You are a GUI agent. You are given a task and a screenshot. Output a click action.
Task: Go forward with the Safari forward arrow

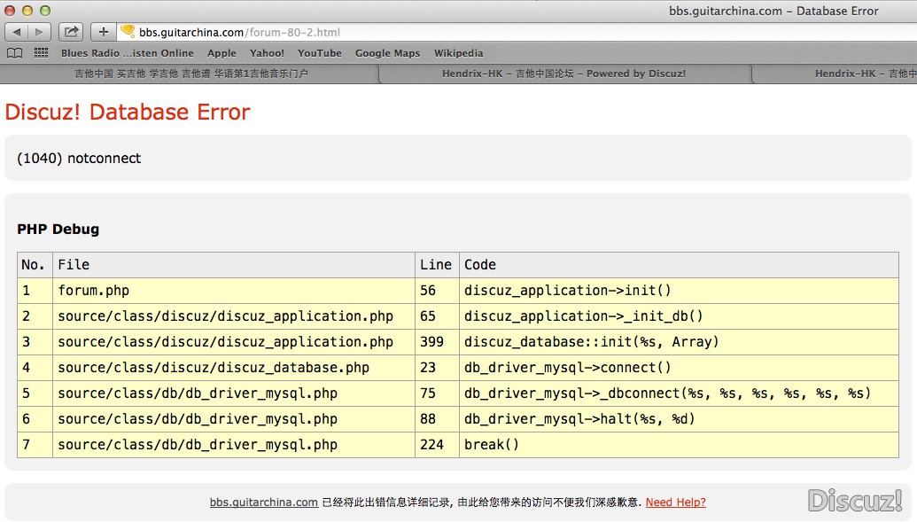point(39,32)
